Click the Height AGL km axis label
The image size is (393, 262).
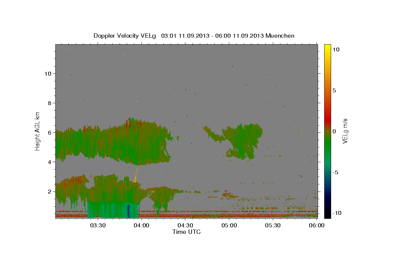click(x=38, y=131)
